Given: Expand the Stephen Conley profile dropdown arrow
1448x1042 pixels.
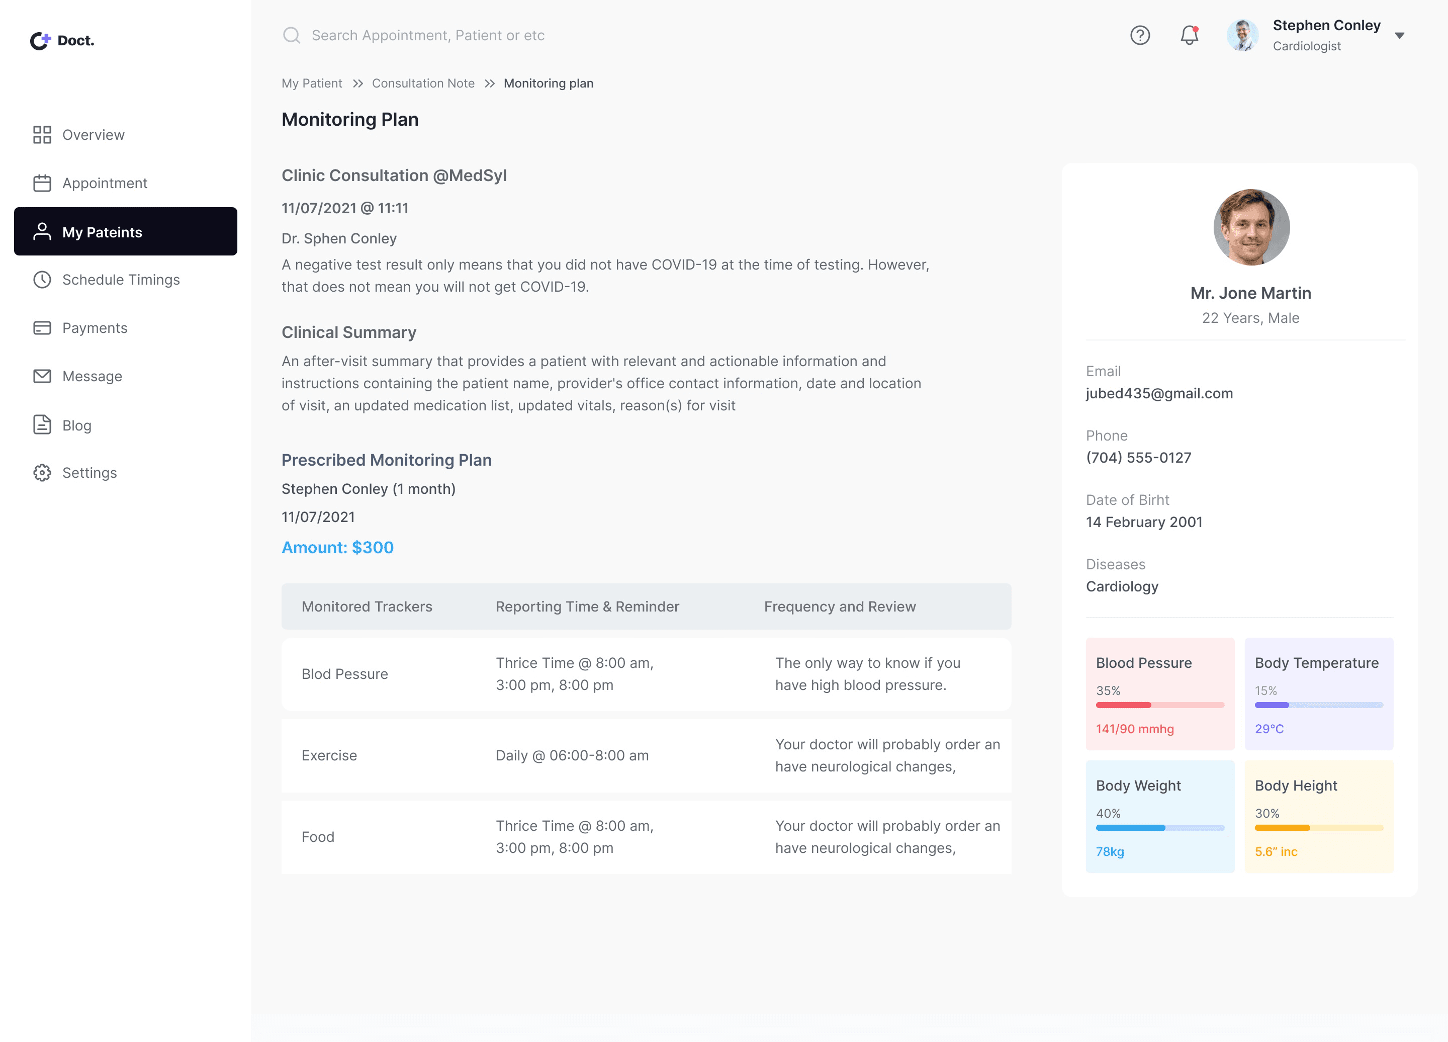Looking at the screenshot, I should point(1399,36).
